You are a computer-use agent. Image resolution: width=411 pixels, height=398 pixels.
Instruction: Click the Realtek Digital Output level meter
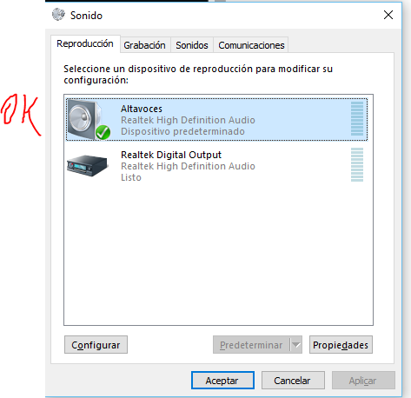[357, 165]
